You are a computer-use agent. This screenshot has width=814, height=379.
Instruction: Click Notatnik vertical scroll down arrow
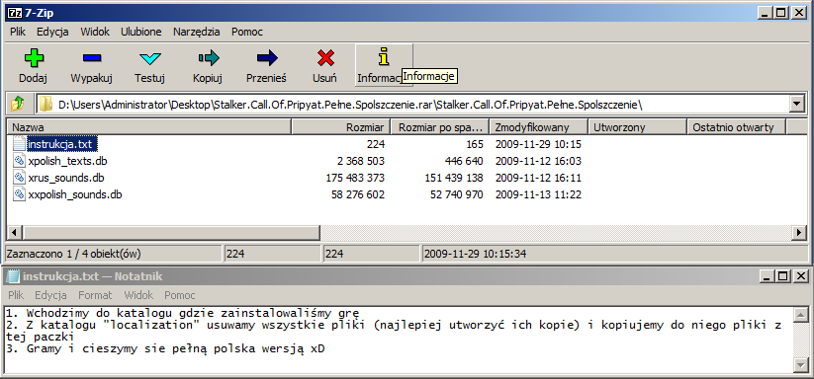pyautogui.click(x=801, y=365)
